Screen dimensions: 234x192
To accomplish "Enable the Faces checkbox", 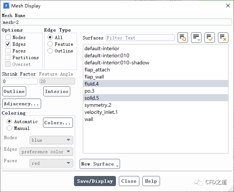I will pyautogui.click(x=8, y=51).
